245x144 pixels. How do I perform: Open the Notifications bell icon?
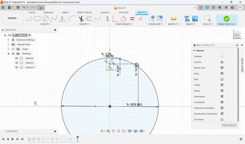(226, 7)
